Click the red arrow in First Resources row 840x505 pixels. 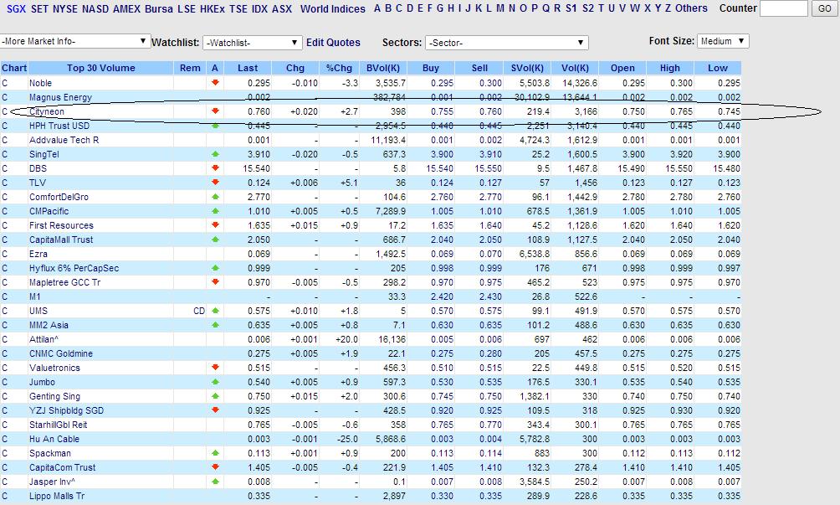(215, 225)
